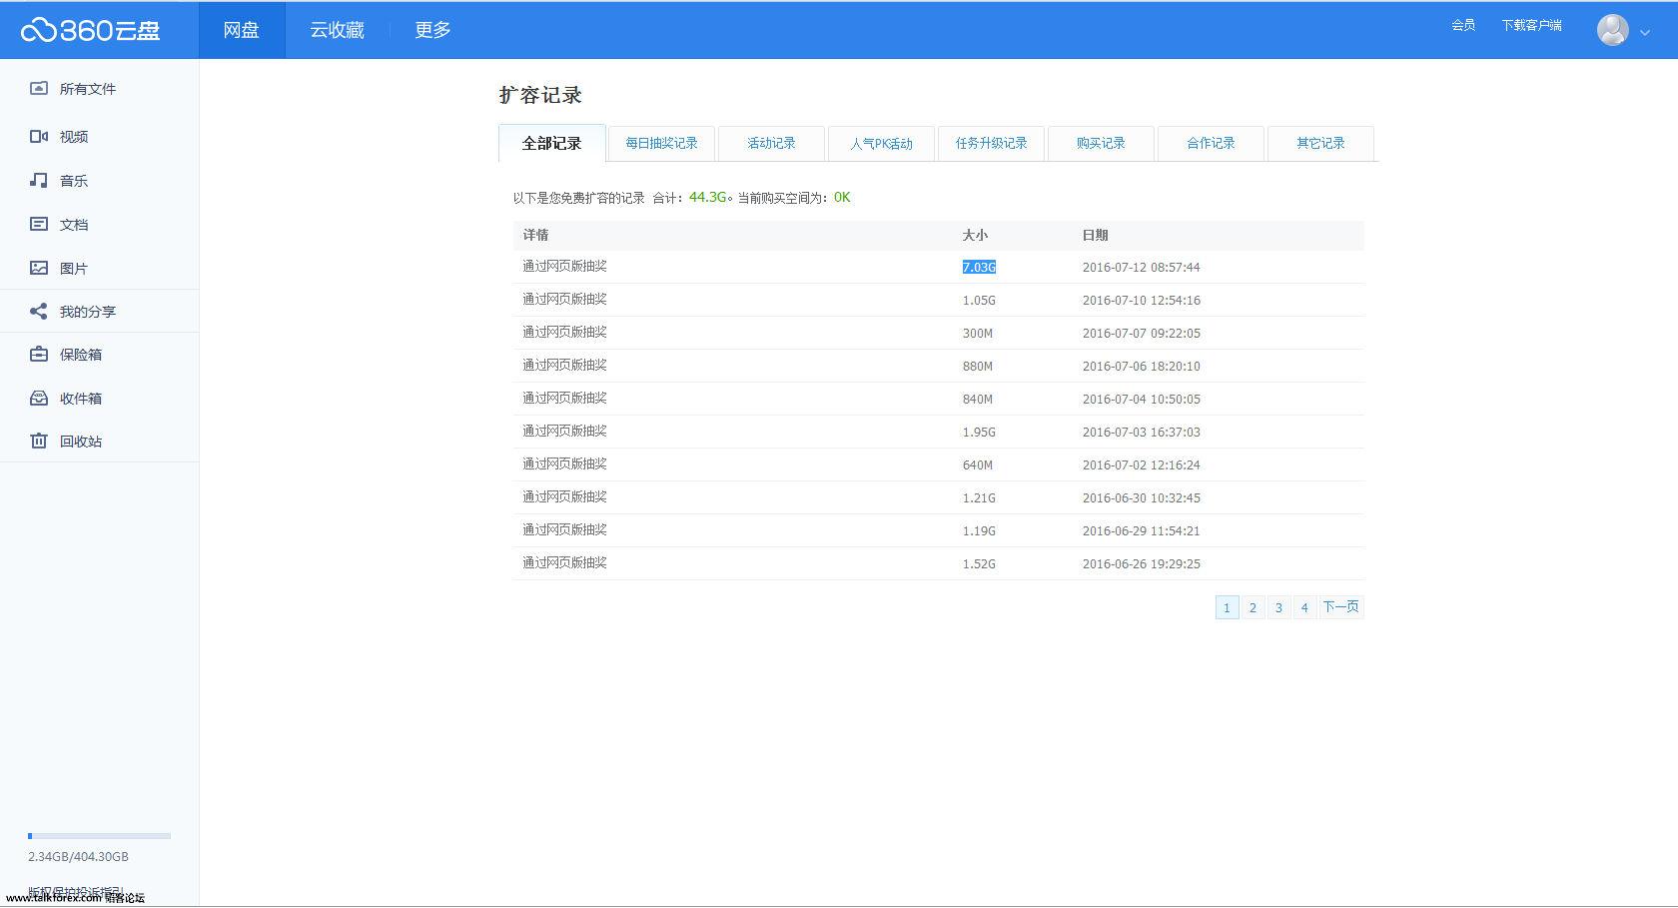This screenshot has height=908, width=1678.
Task: Open 所有文件 in the sidebar
Action: tap(88, 89)
